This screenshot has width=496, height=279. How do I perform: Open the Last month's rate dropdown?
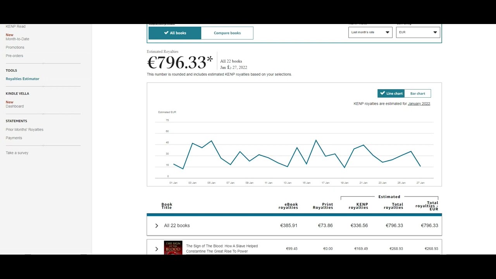370,32
